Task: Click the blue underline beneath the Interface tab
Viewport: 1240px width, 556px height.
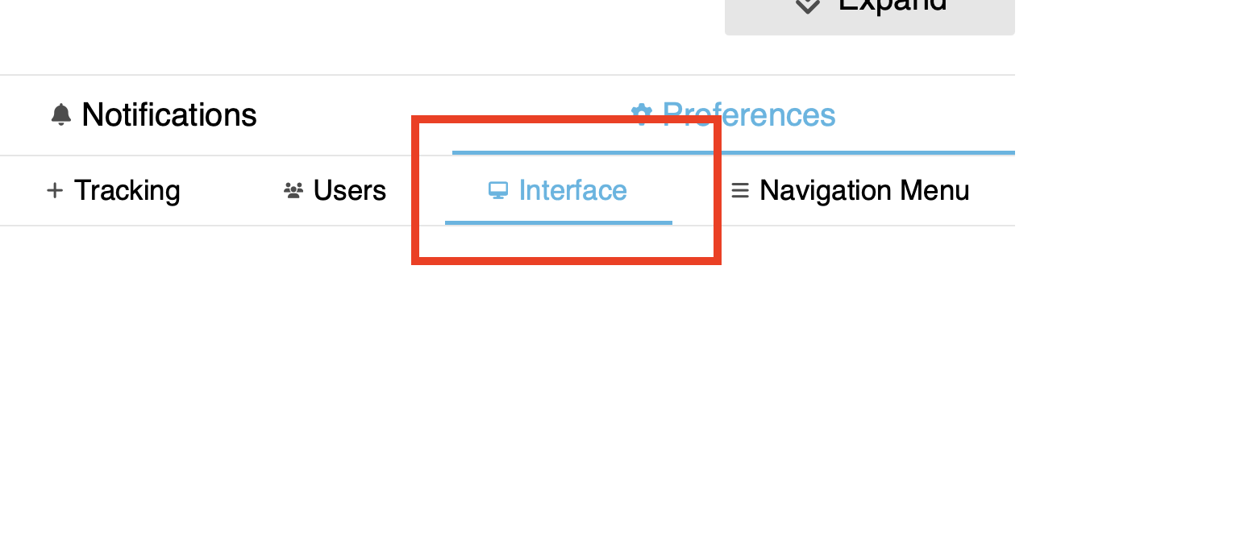Action: tap(558, 222)
